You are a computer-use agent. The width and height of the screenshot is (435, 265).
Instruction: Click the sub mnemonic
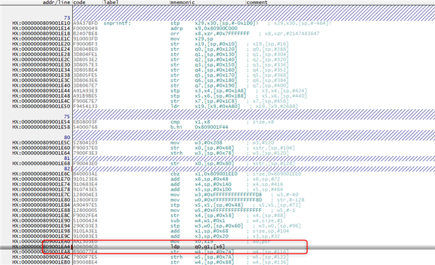[x=175, y=221]
